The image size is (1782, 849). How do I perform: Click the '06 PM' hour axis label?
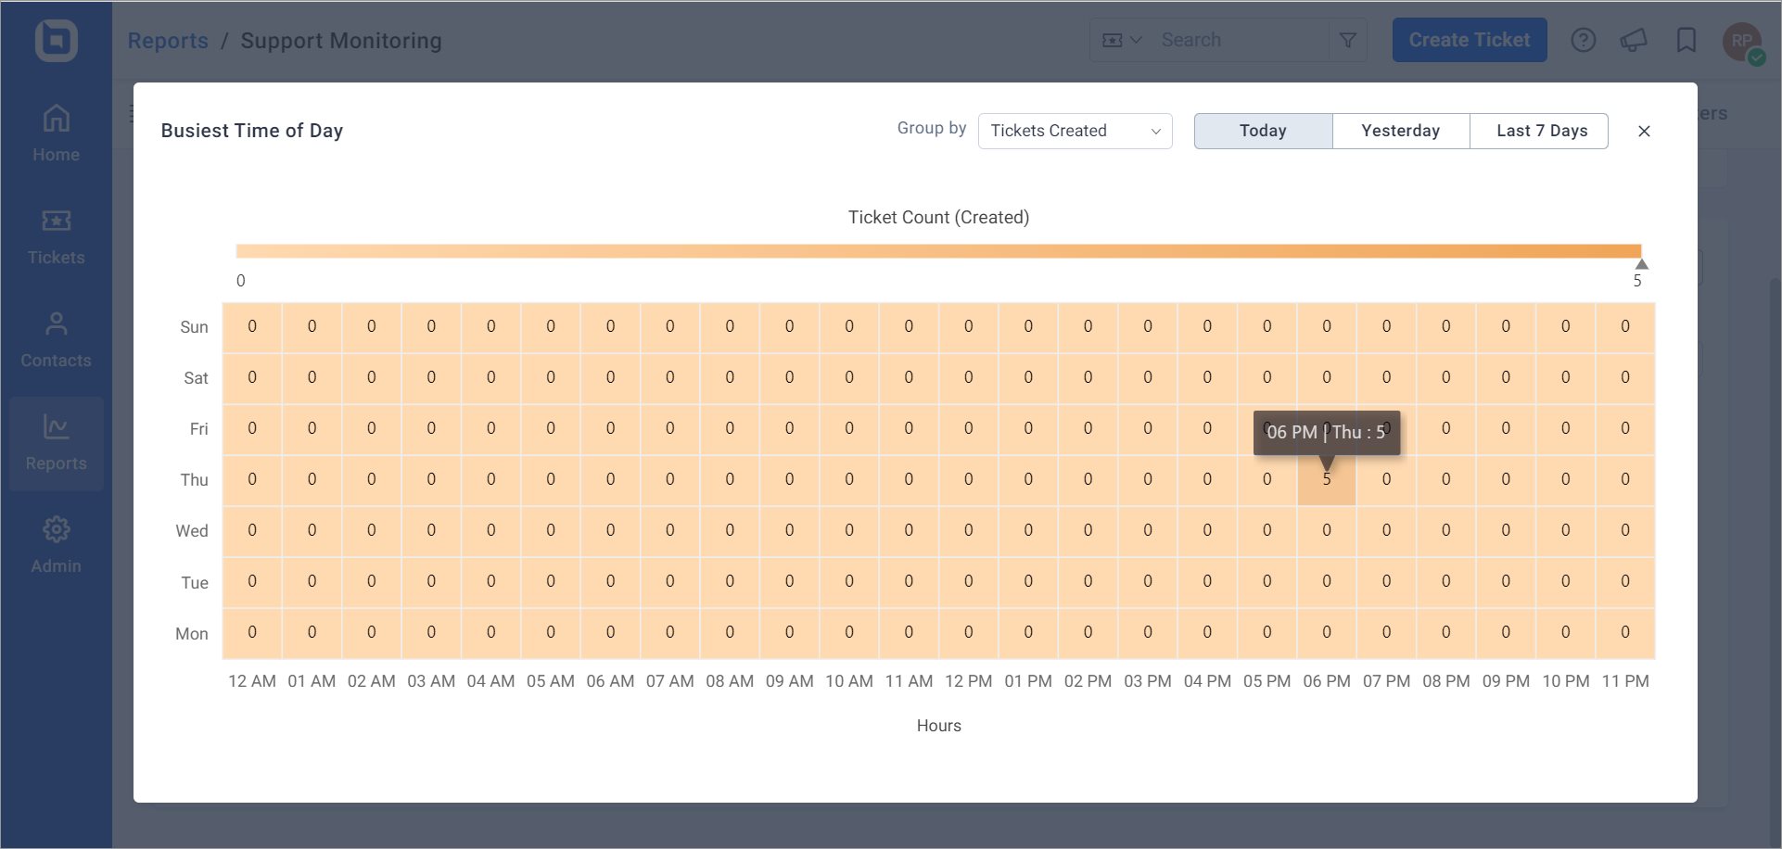(1327, 681)
